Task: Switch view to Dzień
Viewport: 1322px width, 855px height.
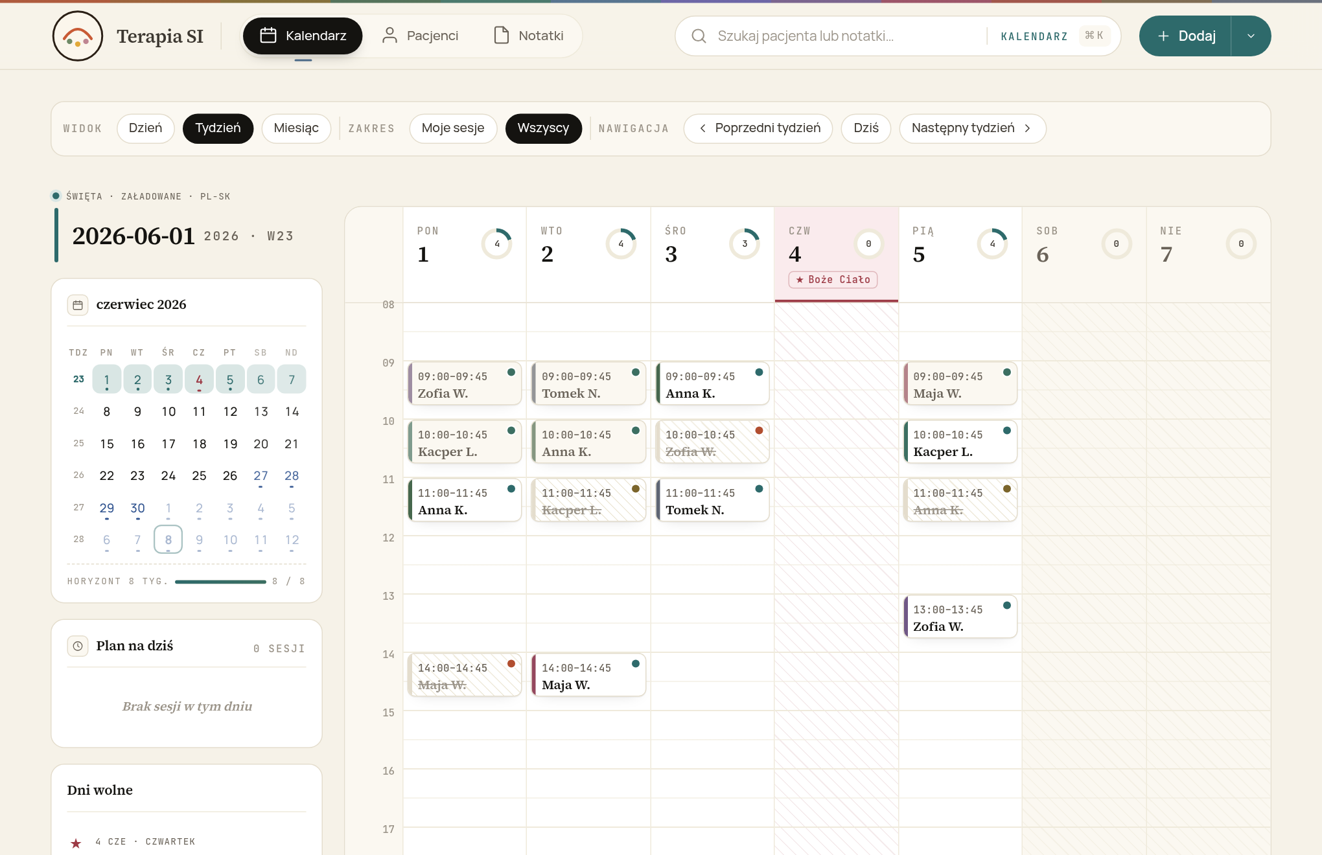Action: [146, 128]
